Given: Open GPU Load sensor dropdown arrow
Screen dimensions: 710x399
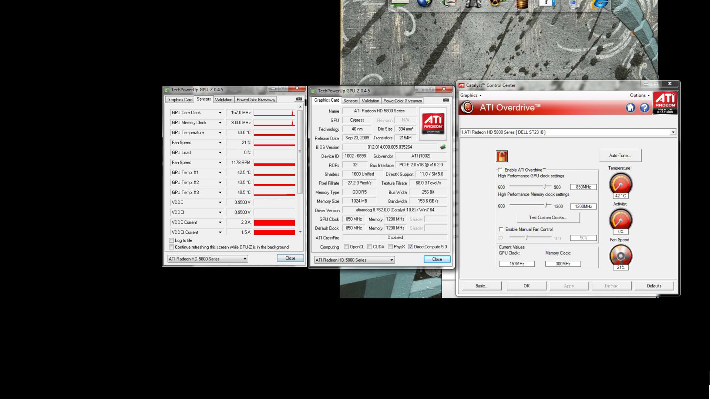Looking at the screenshot, I should (x=220, y=153).
